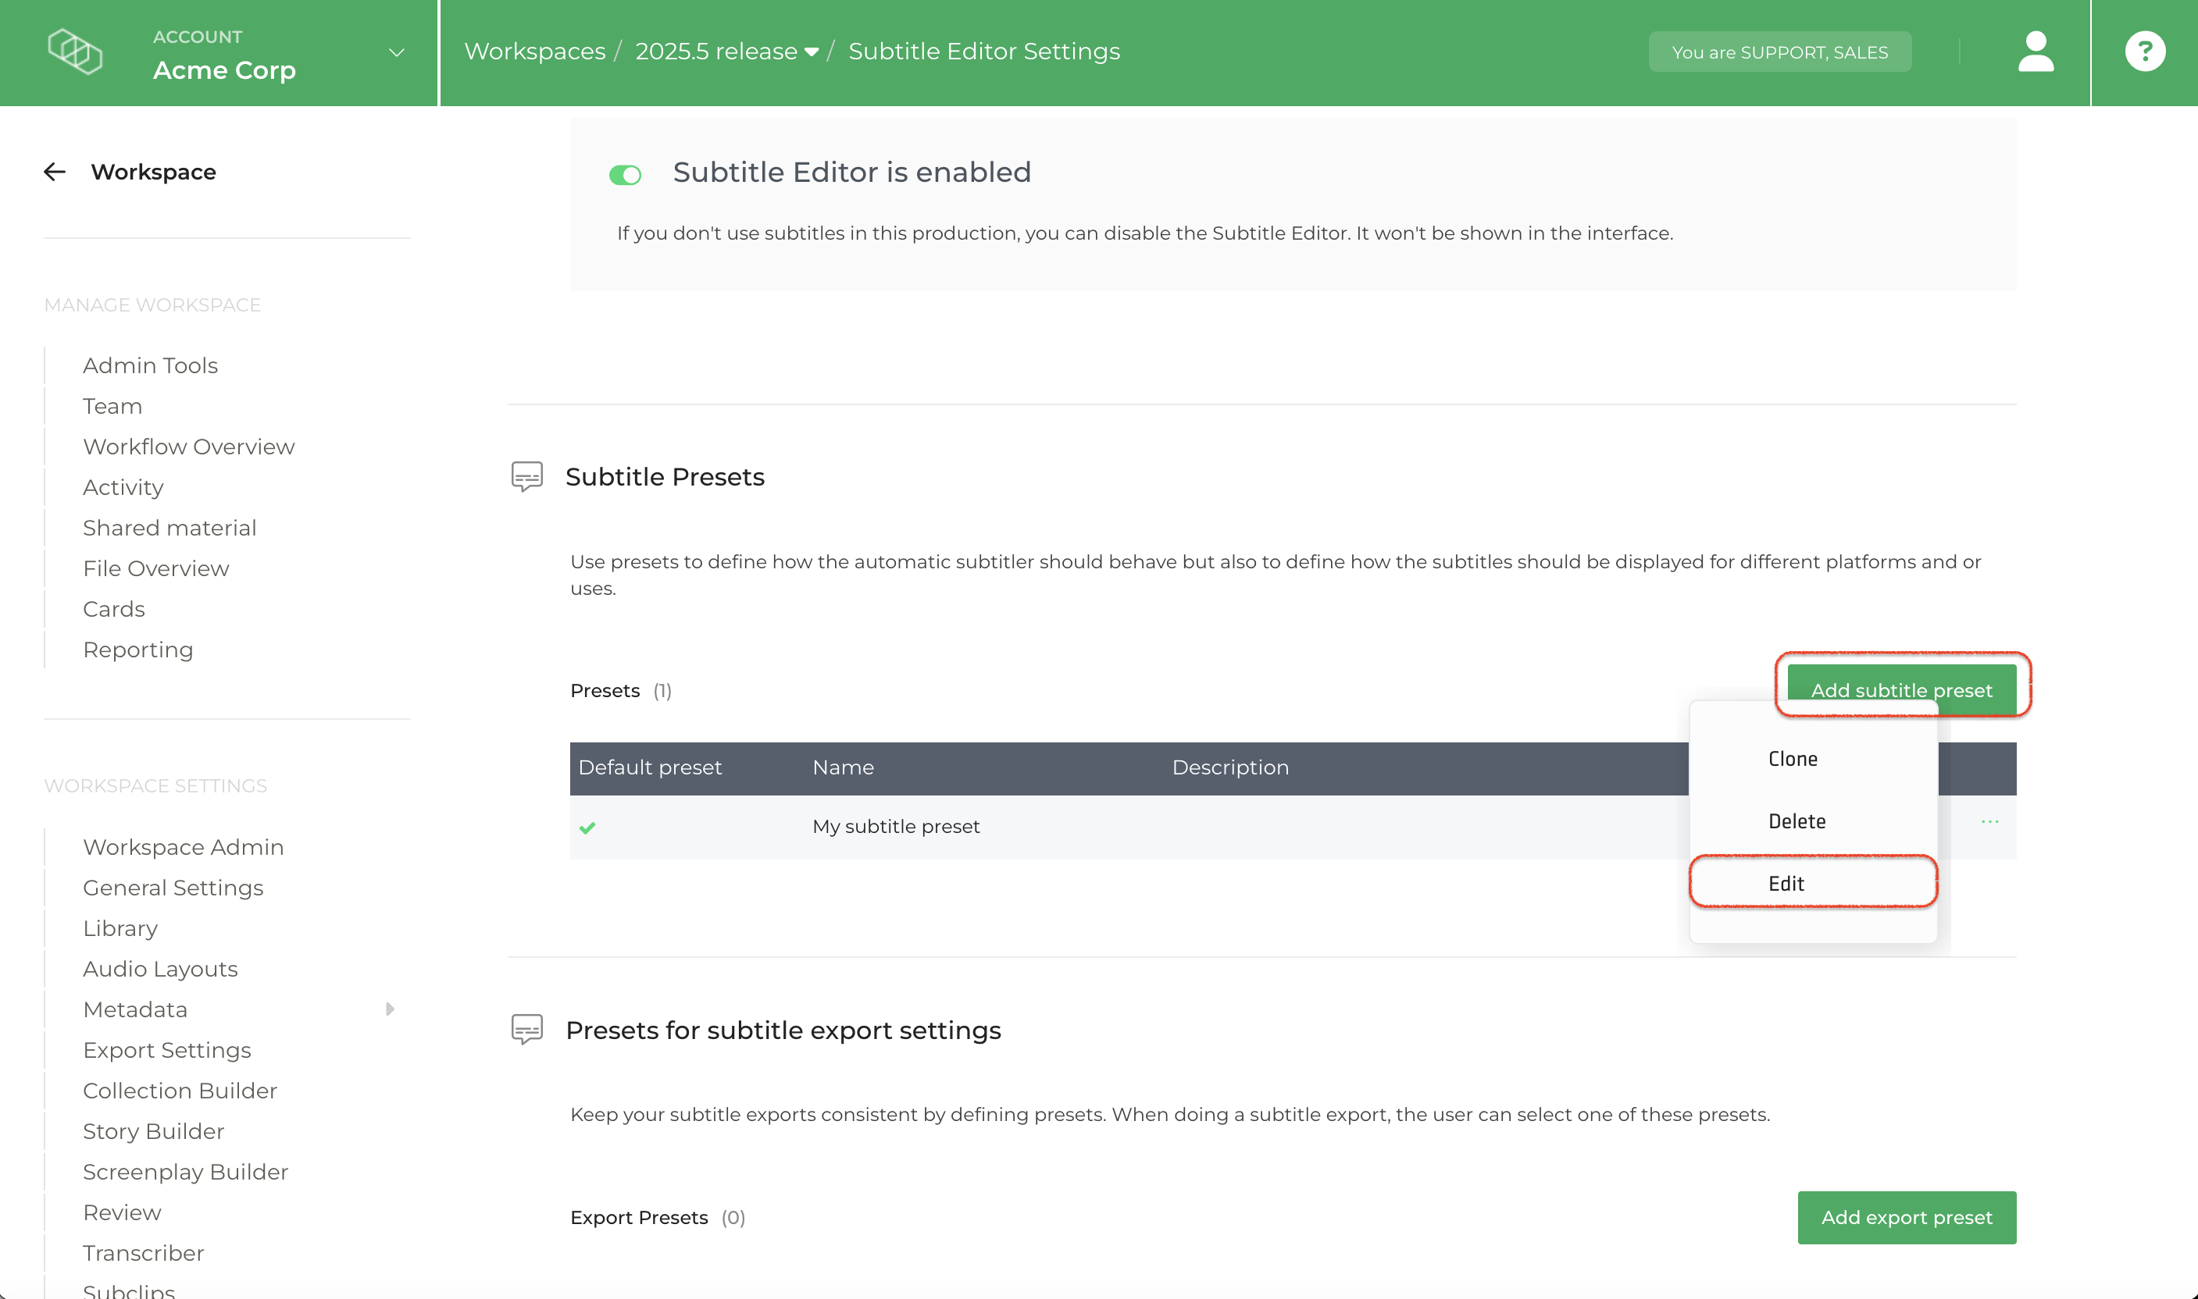Go to the Workspaces breadcrumb link
Screen dimensions: 2198x1299
tap(534, 52)
